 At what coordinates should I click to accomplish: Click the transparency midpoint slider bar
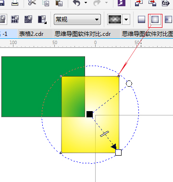tap(104, 134)
